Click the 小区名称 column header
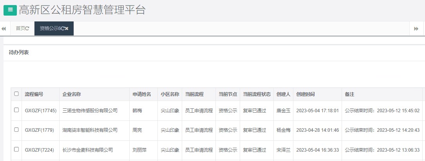Screen dimensions: 425x161 tap(170, 94)
